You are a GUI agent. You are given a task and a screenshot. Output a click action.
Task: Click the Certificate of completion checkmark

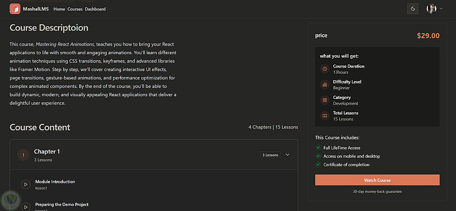click(x=318, y=165)
